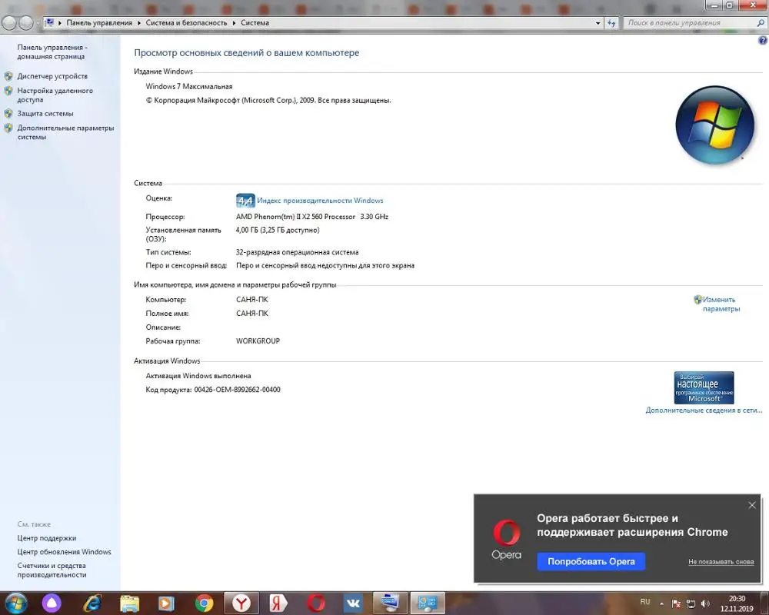Expand the arrow after 'Панель управления' breadcrumb
Viewport: 769px width, 615px height.
pyautogui.click(x=139, y=23)
